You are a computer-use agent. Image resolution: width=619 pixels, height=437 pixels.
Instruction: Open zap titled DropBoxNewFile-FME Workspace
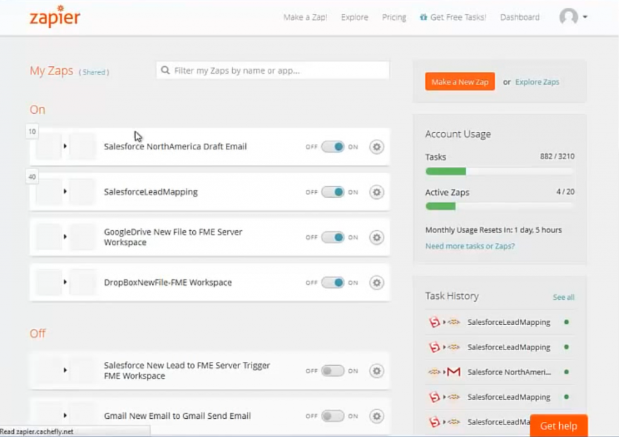[x=168, y=283]
